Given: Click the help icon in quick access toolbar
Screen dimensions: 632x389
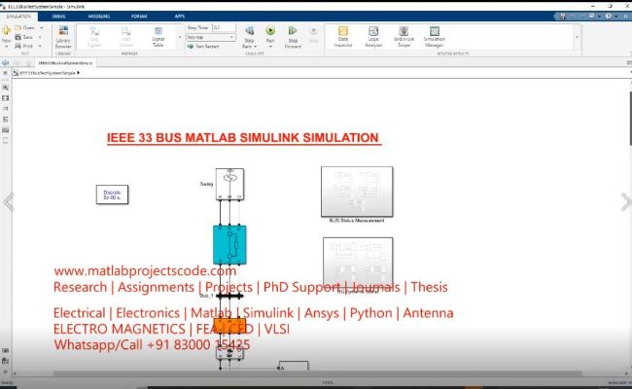Looking at the screenshot, I should tap(609, 17).
